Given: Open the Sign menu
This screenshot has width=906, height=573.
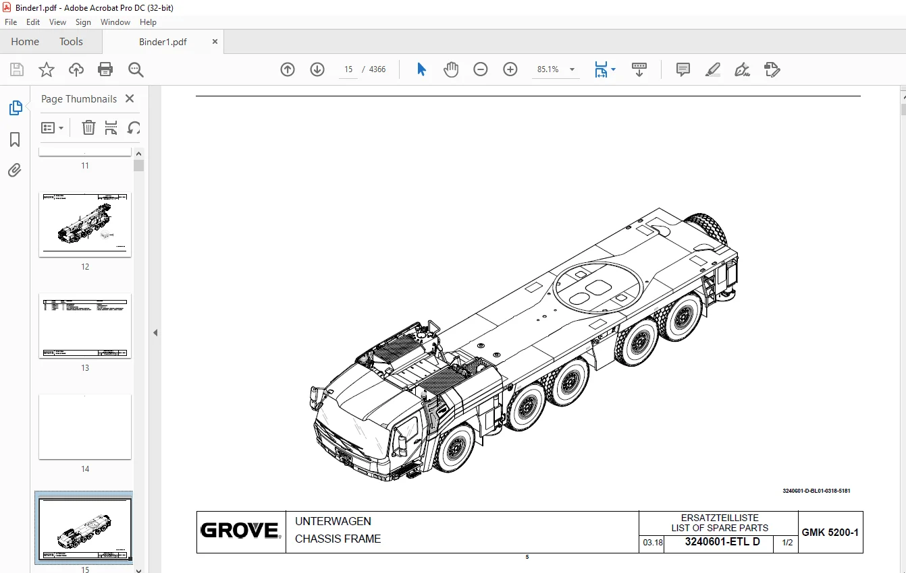Looking at the screenshot, I should pyautogui.click(x=83, y=22).
